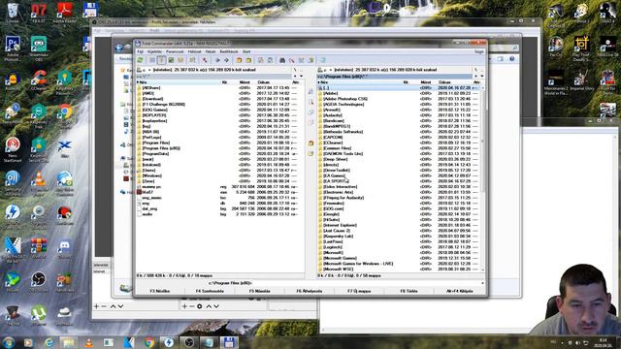
Task: Select [Windows] folder in left panel
Action: (x=151, y=175)
